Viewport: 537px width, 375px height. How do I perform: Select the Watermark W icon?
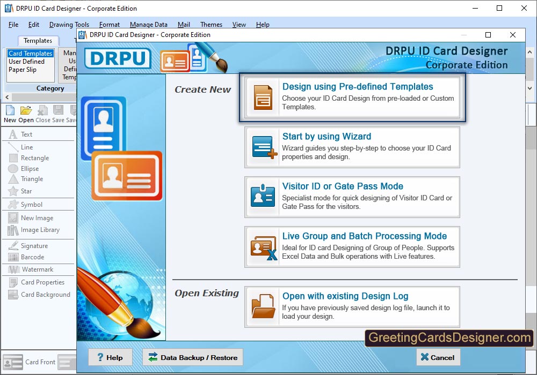14,269
